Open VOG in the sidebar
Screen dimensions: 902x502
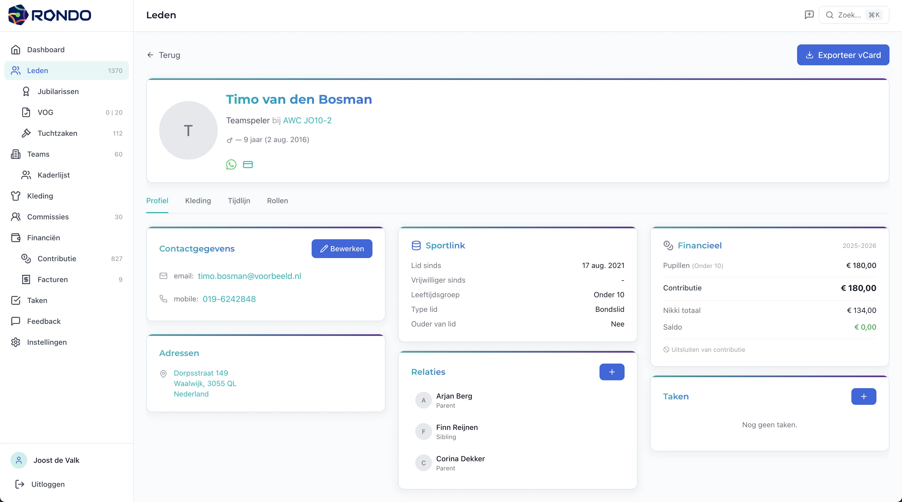45,112
